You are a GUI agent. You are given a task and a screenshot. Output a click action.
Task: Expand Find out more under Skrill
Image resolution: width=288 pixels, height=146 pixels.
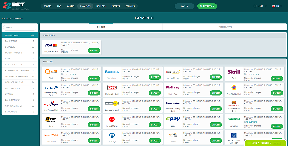[x=252, y=74]
